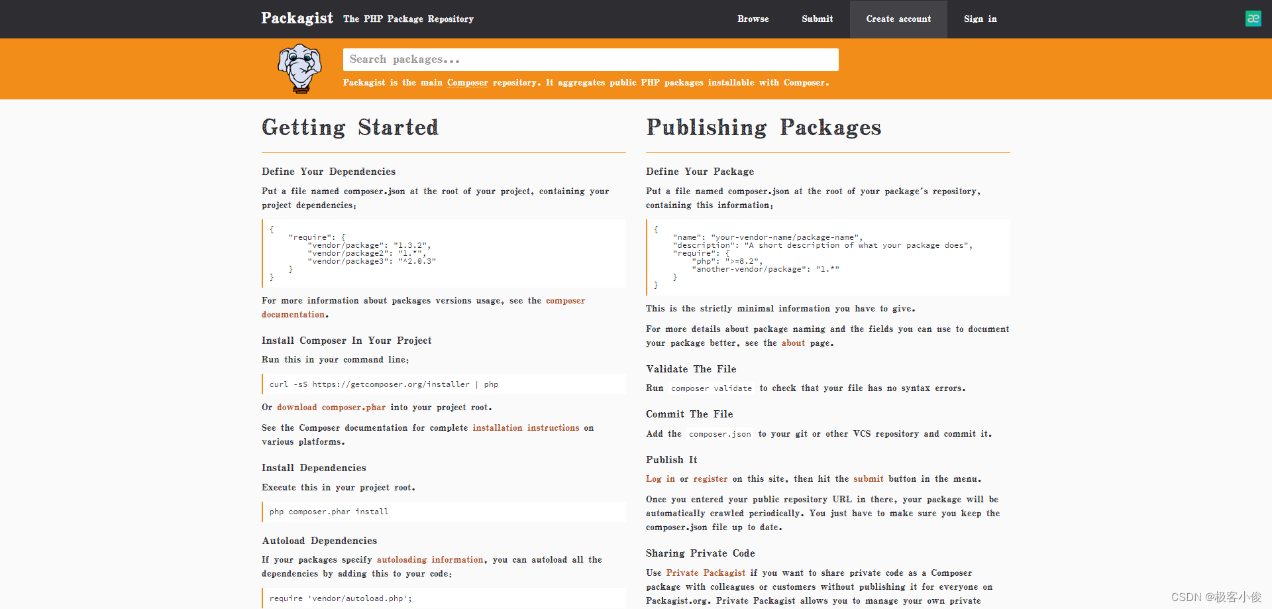The image size is (1272, 609).
Task: Click the Getting Started heading
Action: click(x=350, y=127)
